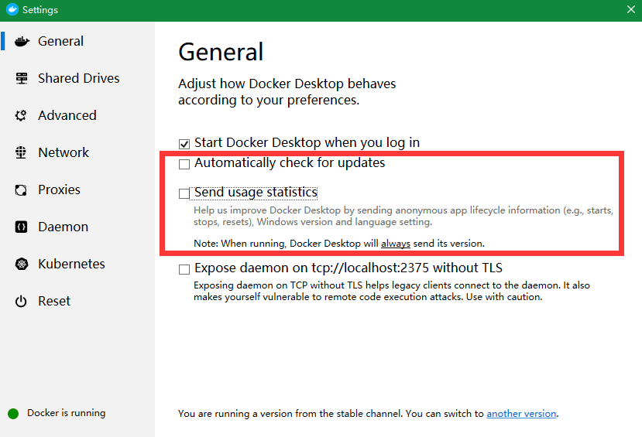Click the Advanced gear icon

[21, 115]
